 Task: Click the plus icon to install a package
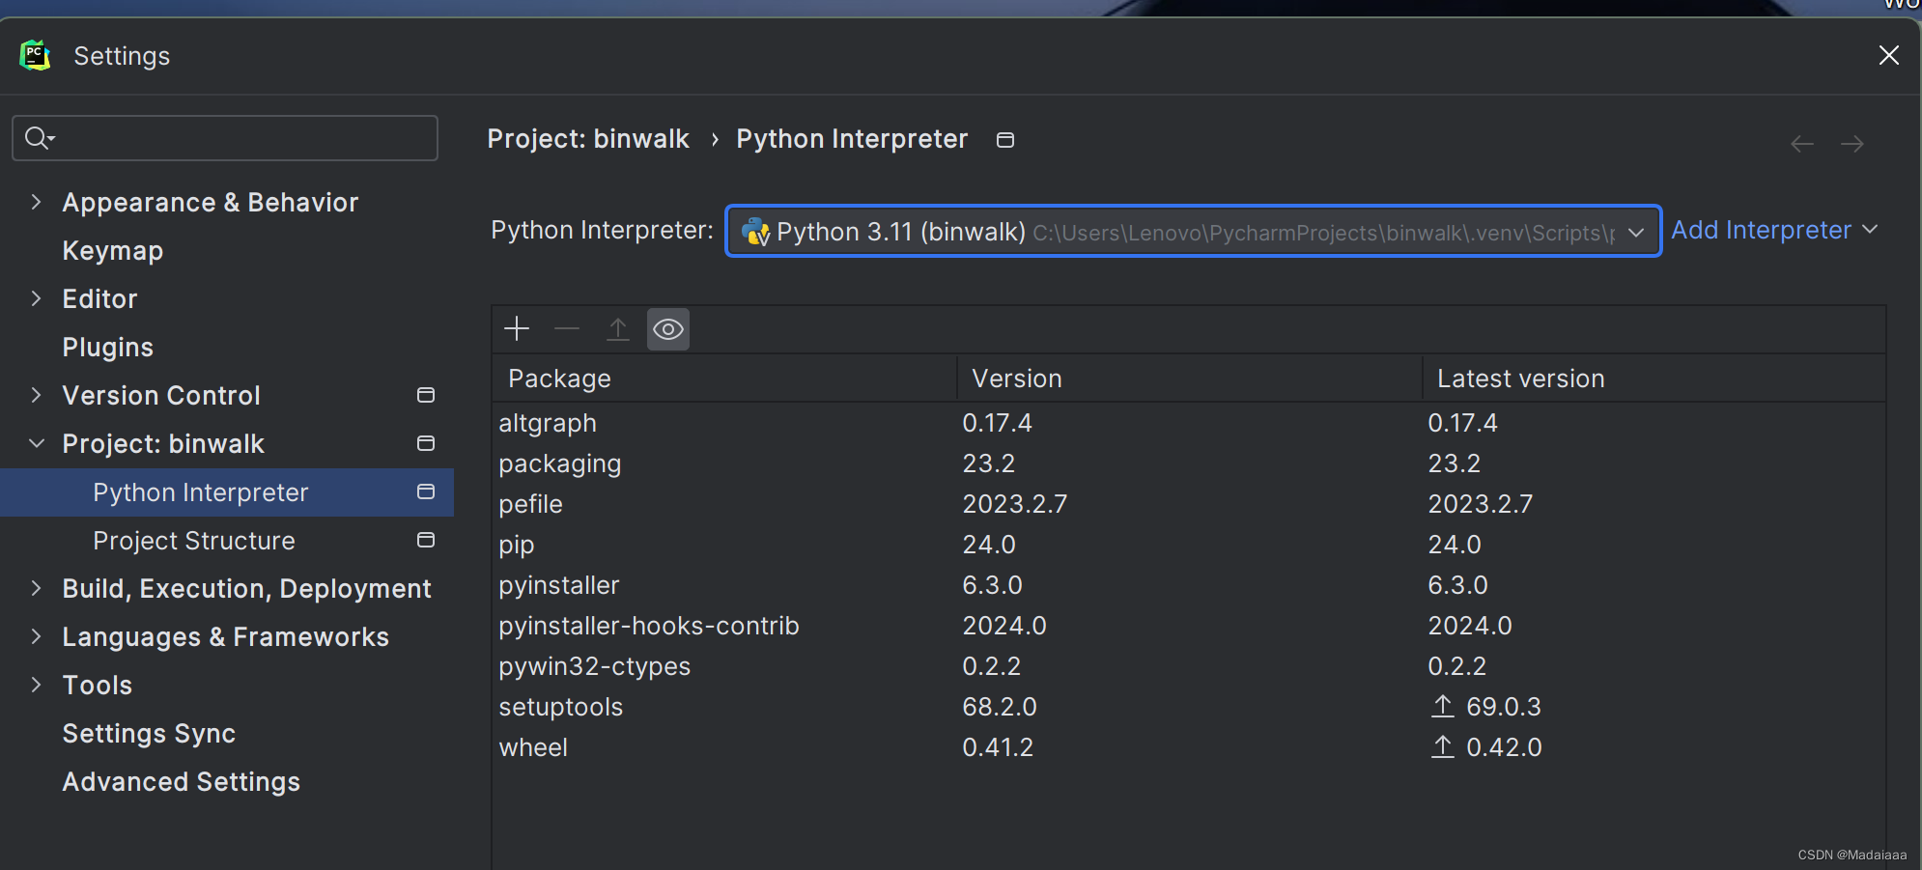coord(517,329)
